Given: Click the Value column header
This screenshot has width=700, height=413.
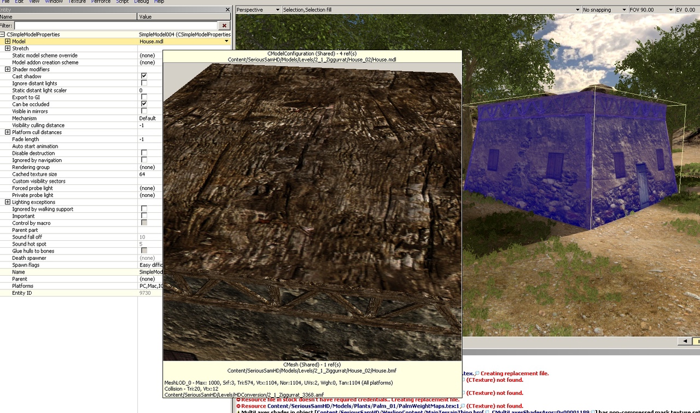Looking at the screenshot, I should tap(184, 17).
